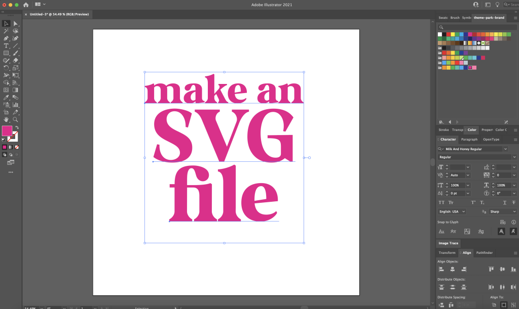519x309 pixels.
Task: Select the Artboard tool
Action: pos(6,112)
